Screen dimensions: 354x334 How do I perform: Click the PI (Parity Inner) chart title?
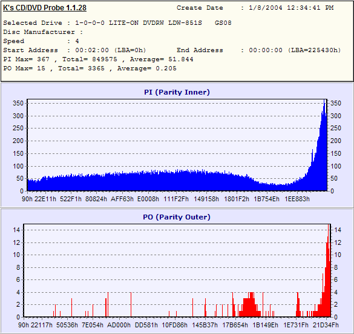[x=177, y=92]
